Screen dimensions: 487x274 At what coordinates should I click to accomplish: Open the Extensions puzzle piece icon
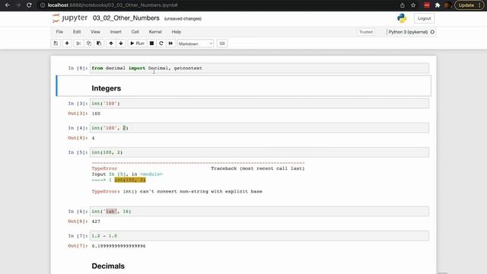pyautogui.click(x=438, y=5)
